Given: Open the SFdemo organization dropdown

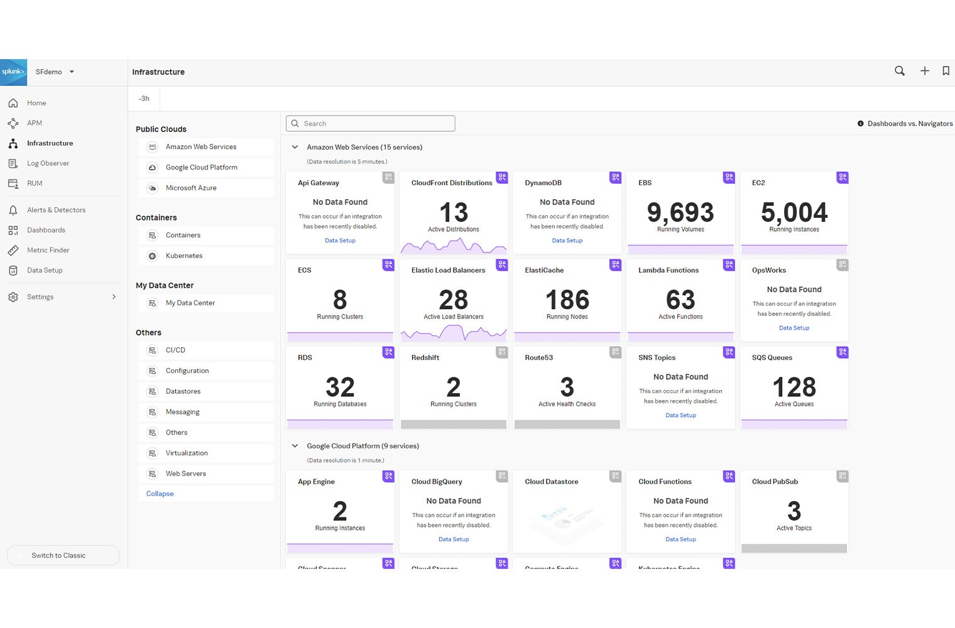Looking at the screenshot, I should 55,72.
